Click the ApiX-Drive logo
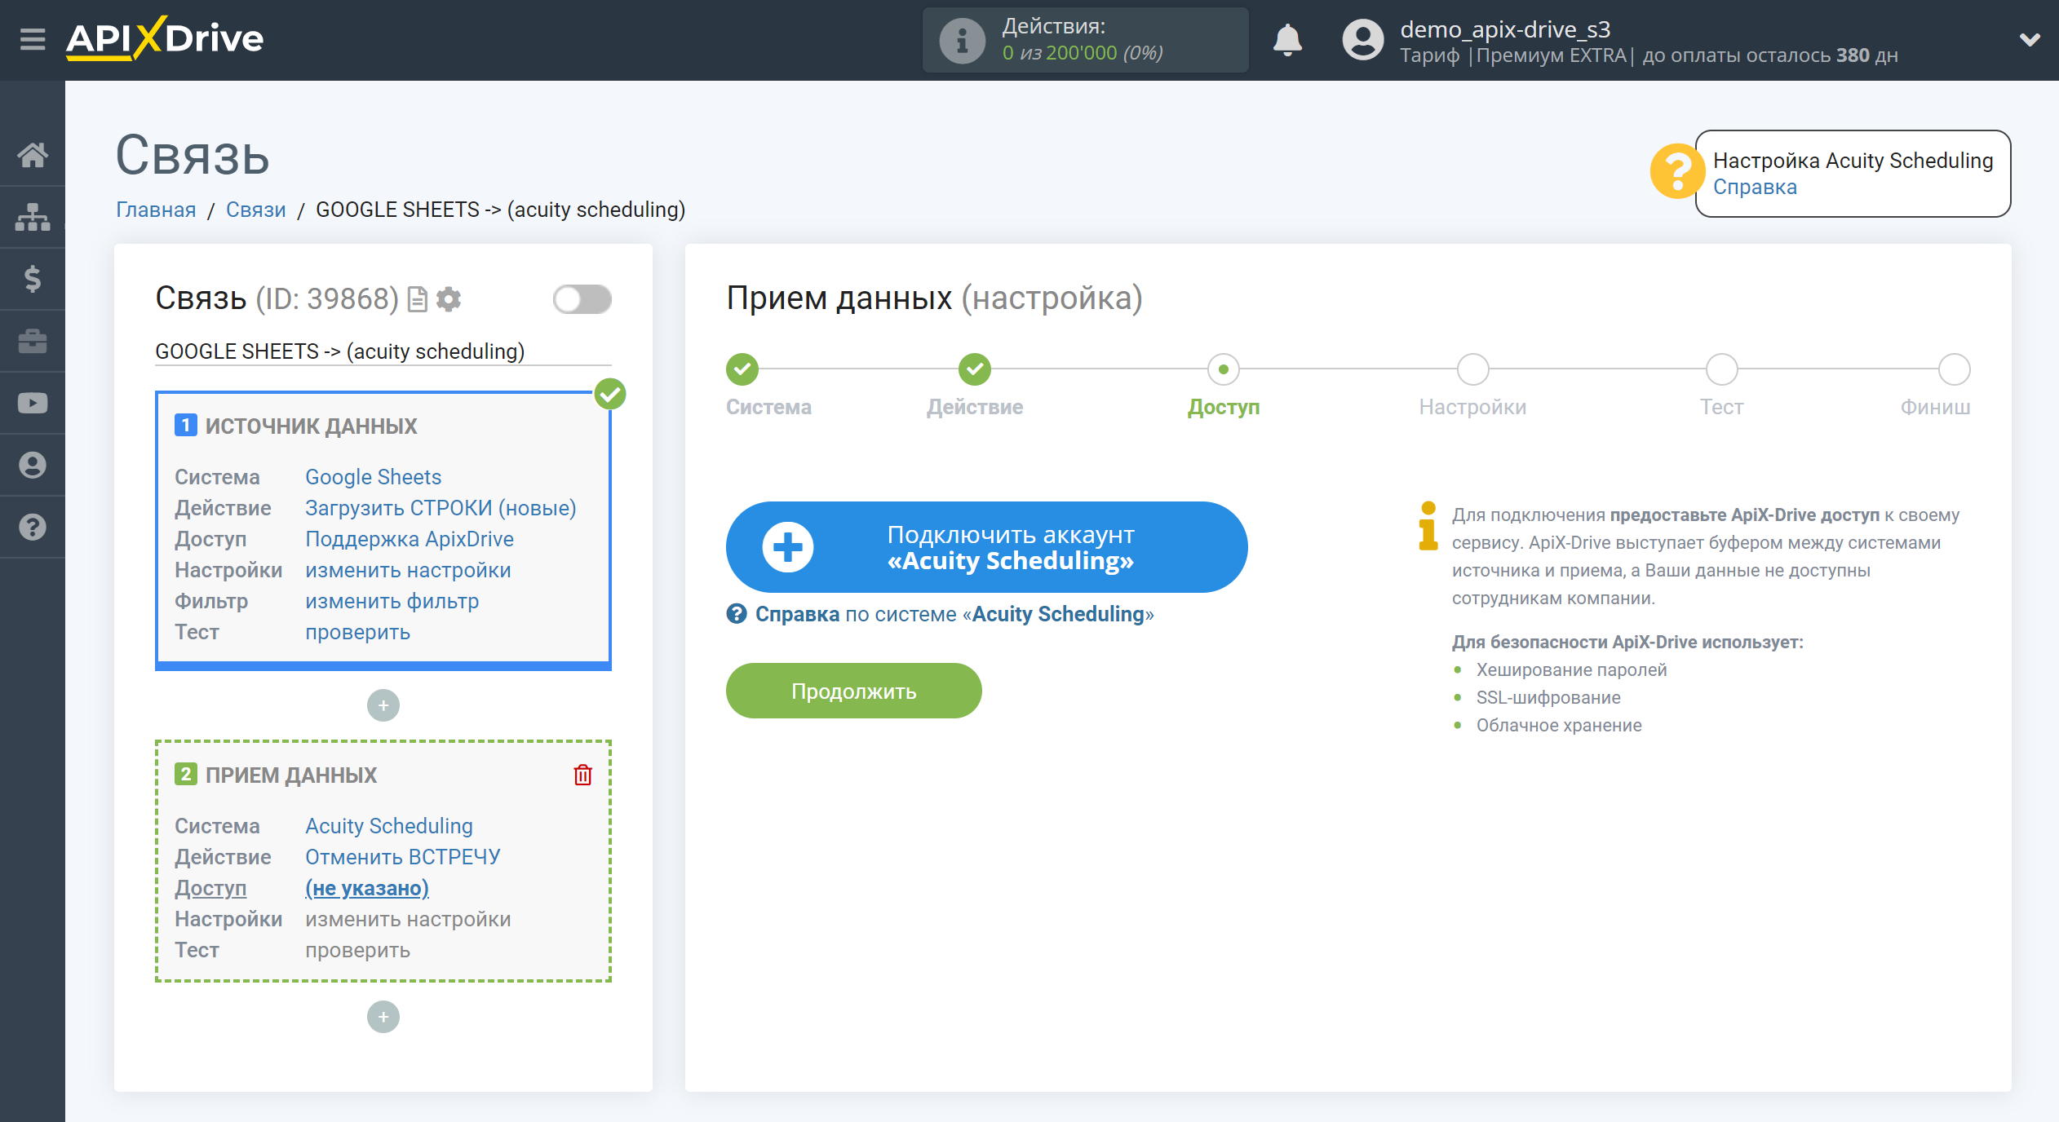The image size is (2059, 1122). 165,38
